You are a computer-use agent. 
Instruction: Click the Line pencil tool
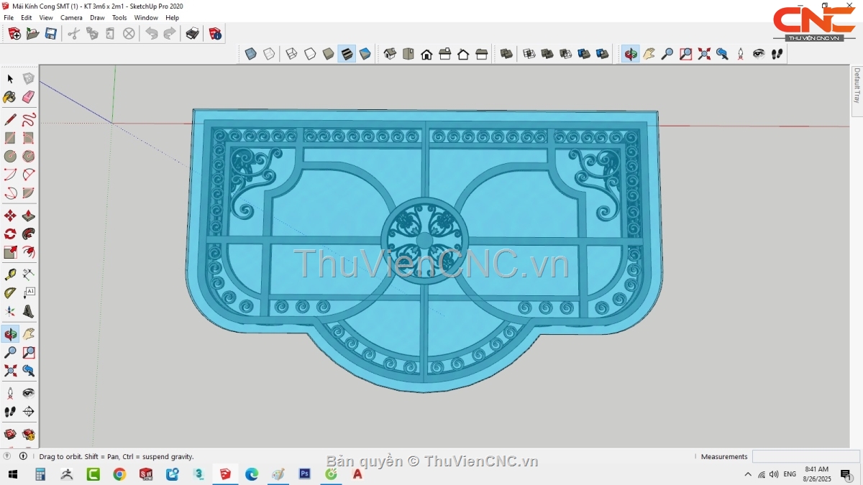pos(10,119)
